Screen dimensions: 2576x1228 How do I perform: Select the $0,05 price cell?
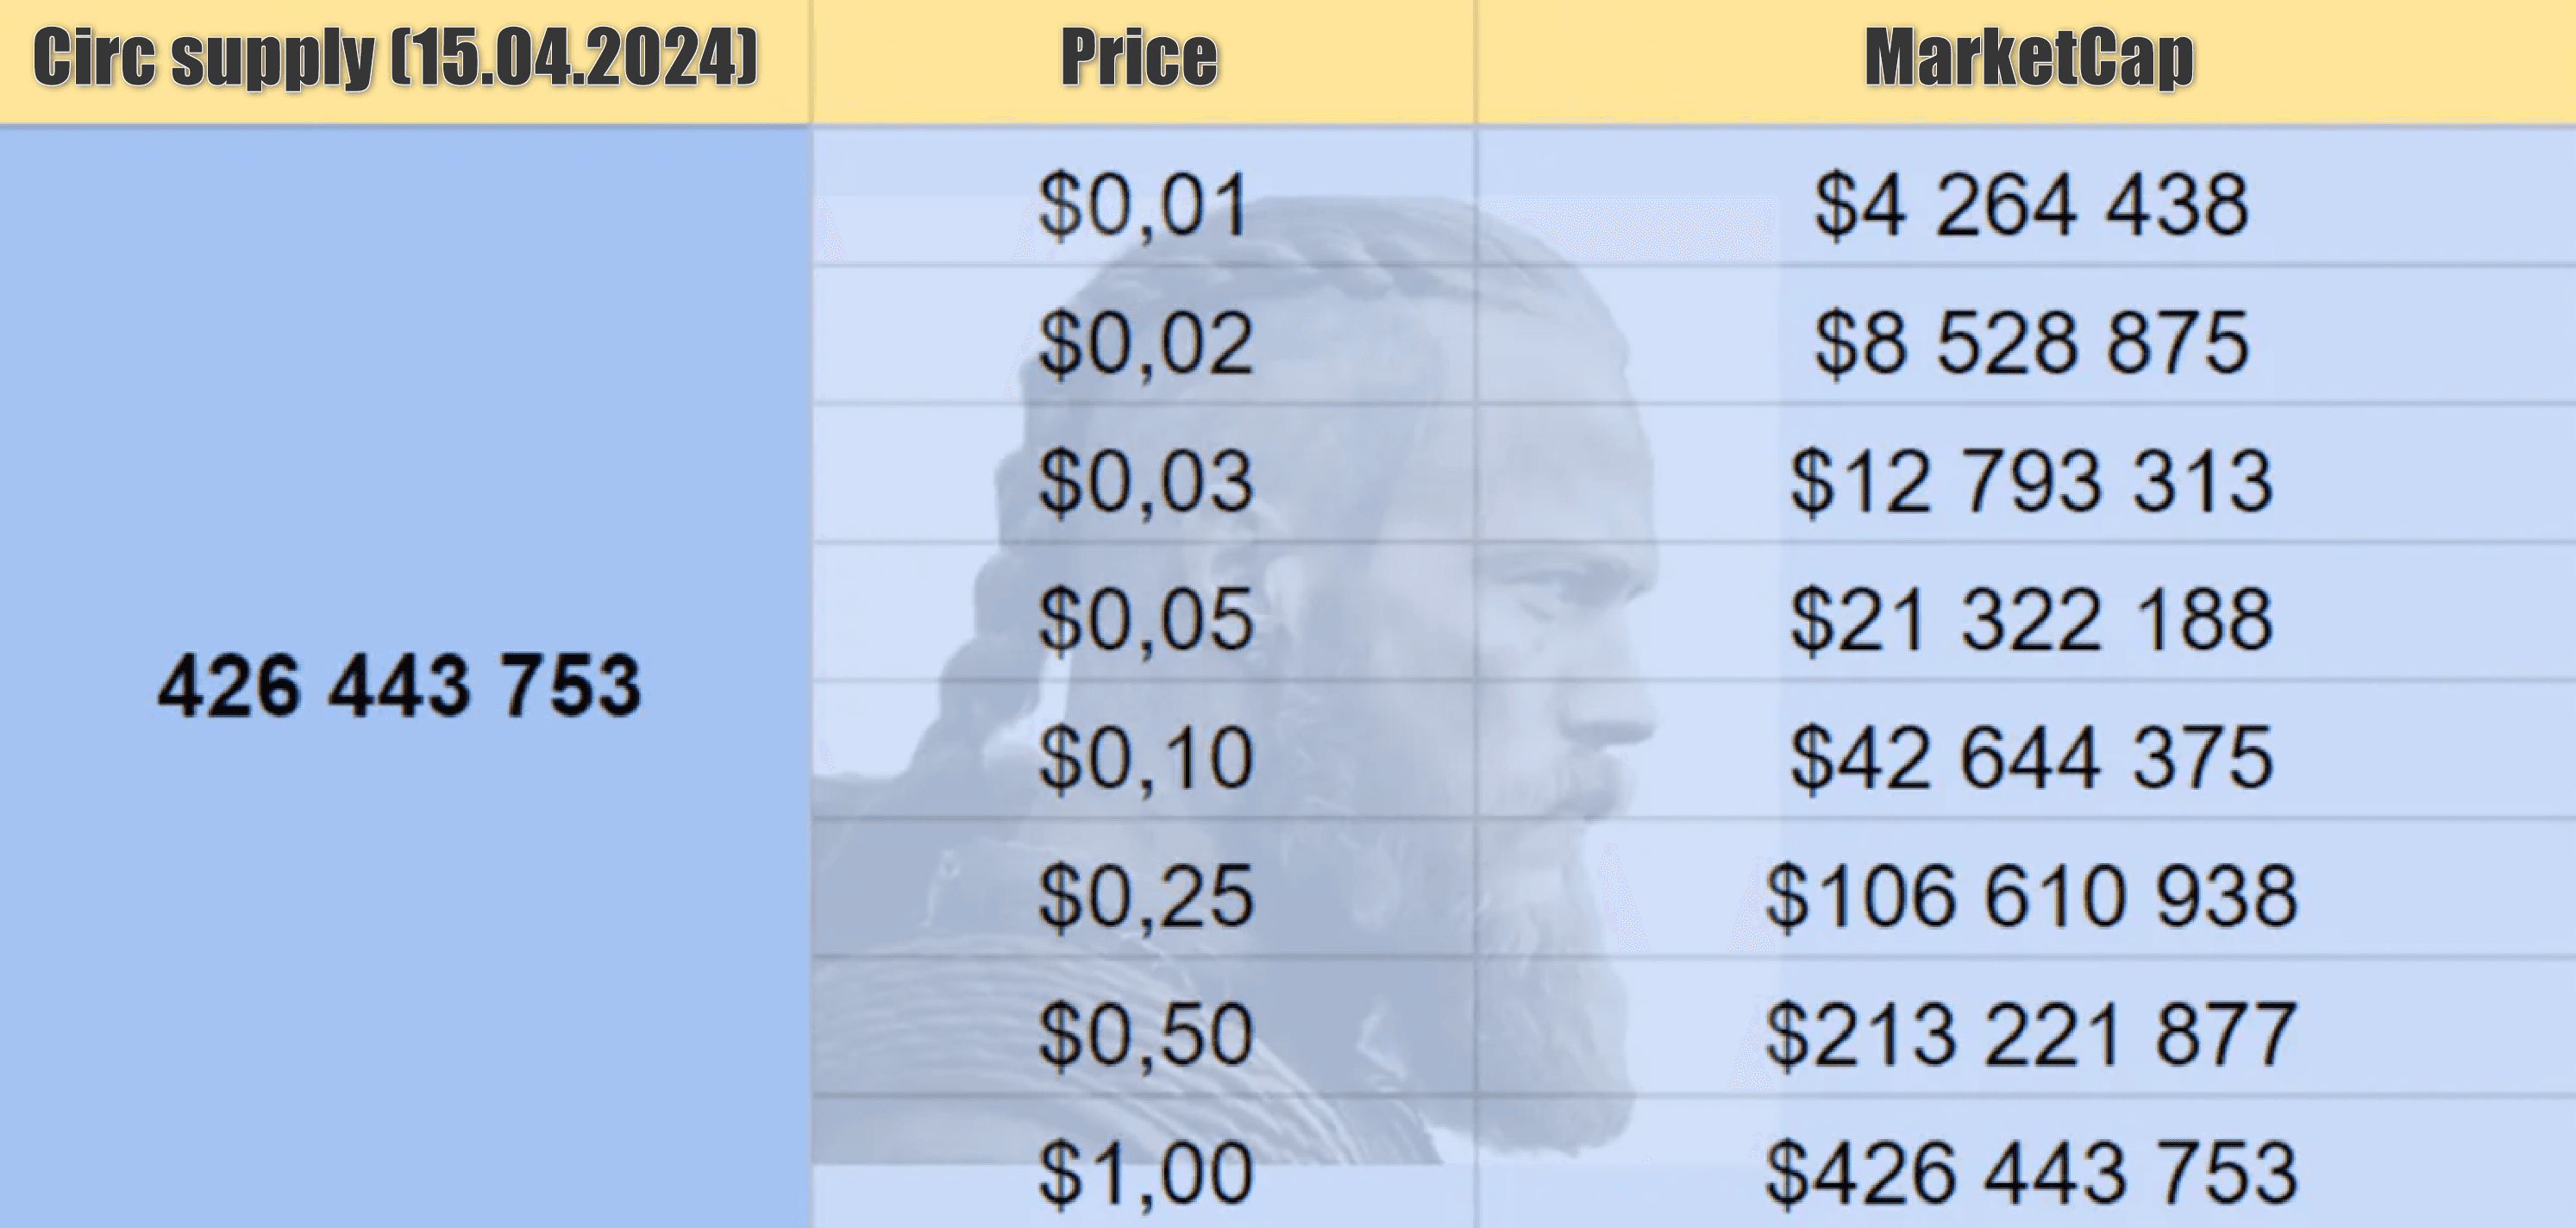pos(1143,612)
